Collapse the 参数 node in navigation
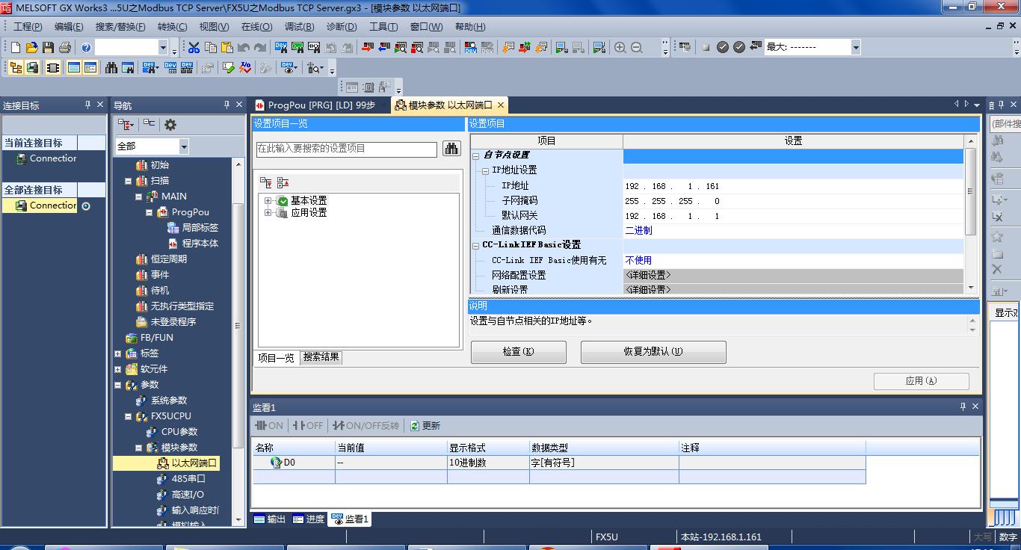 click(x=118, y=385)
